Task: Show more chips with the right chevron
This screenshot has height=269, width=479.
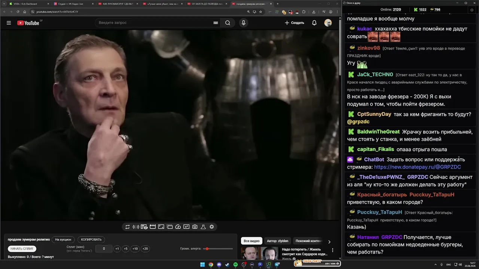Action: (x=329, y=242)
